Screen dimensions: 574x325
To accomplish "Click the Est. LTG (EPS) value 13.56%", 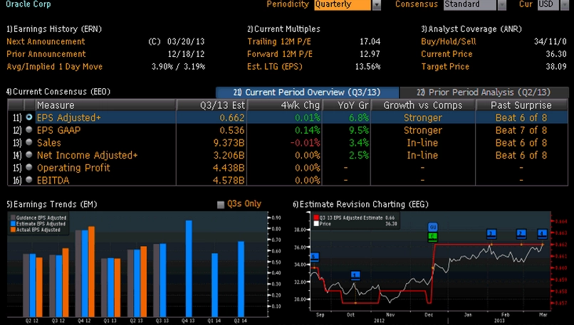I will tap(368, 67).
